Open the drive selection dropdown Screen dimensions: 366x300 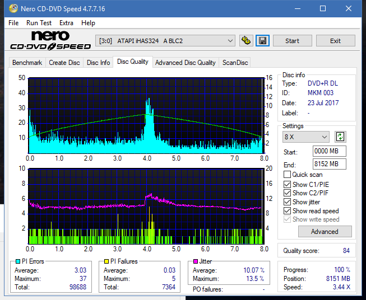point(165,41)
